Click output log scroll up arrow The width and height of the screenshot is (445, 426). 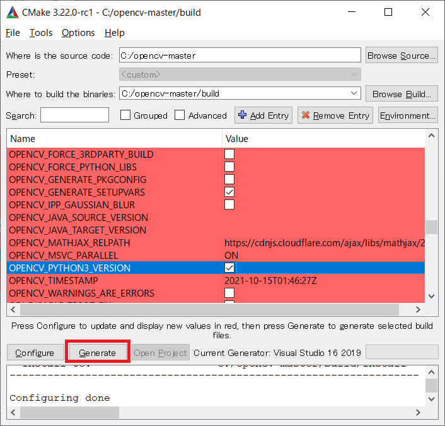[x=431, y=372]
